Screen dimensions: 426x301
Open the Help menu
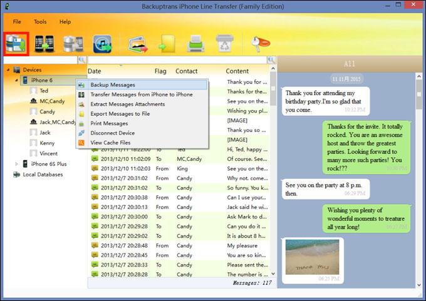tap(65, 22)
